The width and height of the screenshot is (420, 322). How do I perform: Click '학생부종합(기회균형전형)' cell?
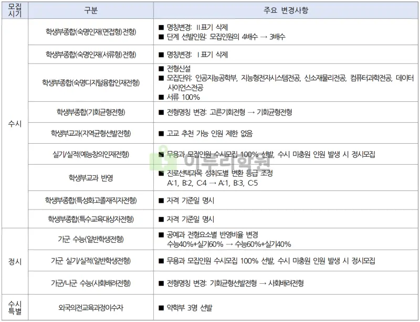[91, 112]
